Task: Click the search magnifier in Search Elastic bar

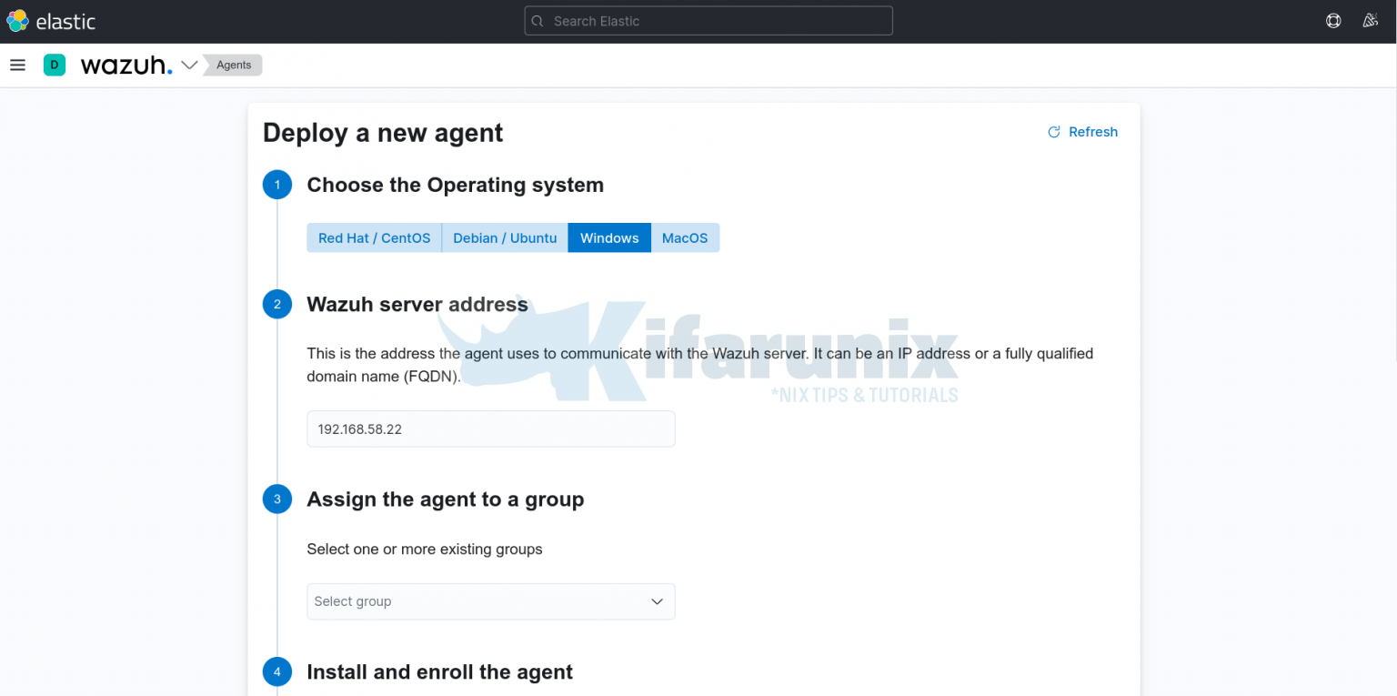Action: coord(537,20)
